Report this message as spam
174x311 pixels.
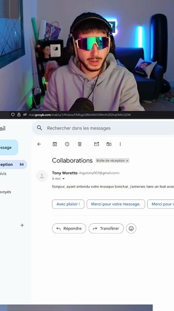tap(67, 144)
